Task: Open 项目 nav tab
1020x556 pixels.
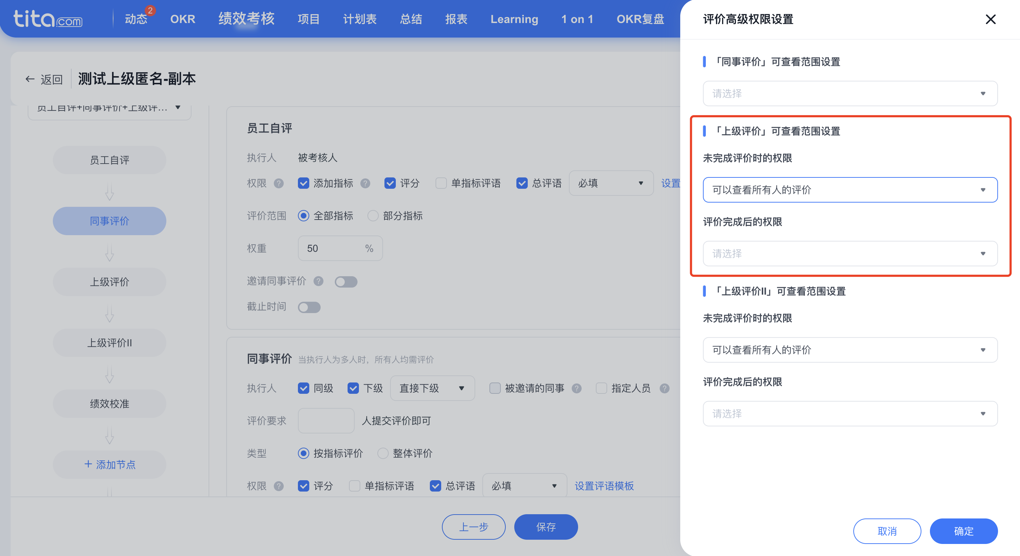Action: coord(309,19)
